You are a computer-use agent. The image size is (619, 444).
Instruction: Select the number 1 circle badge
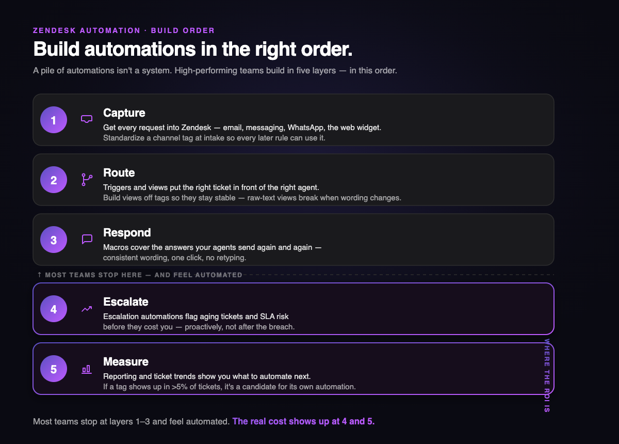(54, 120)
